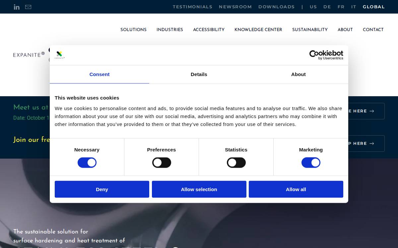Click the Expanite logo in cookie dialog
This screenshot has height=248, width=398.
click(59, 55)
